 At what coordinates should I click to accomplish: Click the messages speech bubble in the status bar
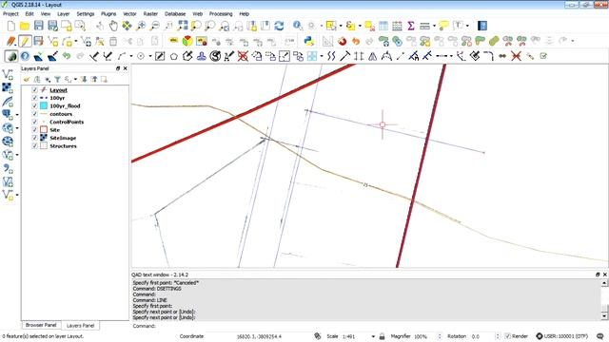(x=600, y=336)
